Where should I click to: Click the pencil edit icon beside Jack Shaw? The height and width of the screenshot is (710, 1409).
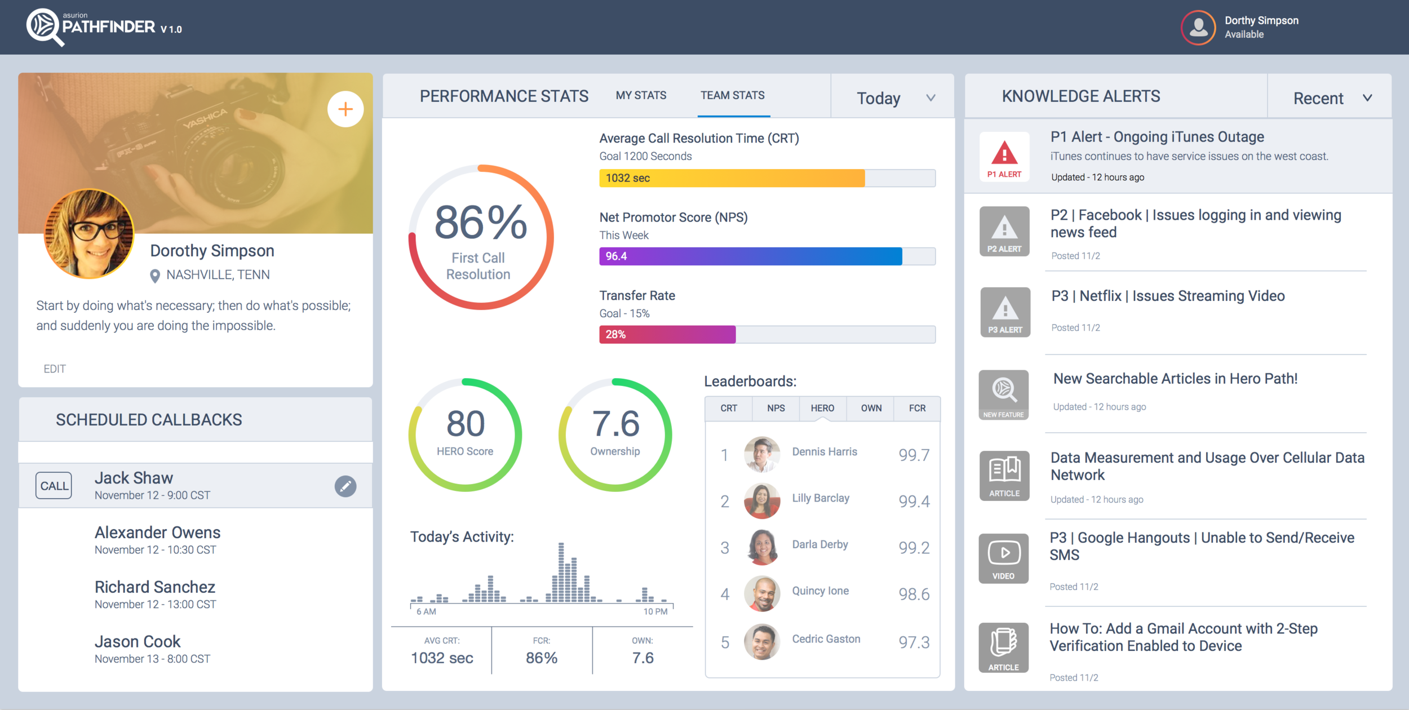coord(345,486)
